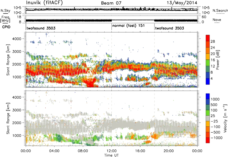Click the "60" tick on the Nave axis
Image resolution: width=228 pixels, height=157 pixels.
204,17
